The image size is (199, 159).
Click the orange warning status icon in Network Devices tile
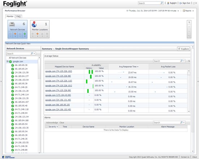coord(15,34)
